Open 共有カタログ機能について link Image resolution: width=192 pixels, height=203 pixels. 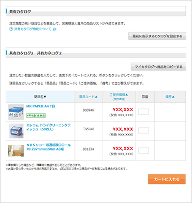tap(33, 29)
